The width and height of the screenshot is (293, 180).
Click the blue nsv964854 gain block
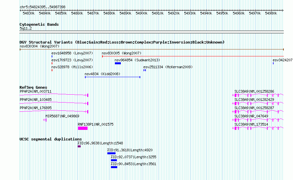[x=118, y=63]
